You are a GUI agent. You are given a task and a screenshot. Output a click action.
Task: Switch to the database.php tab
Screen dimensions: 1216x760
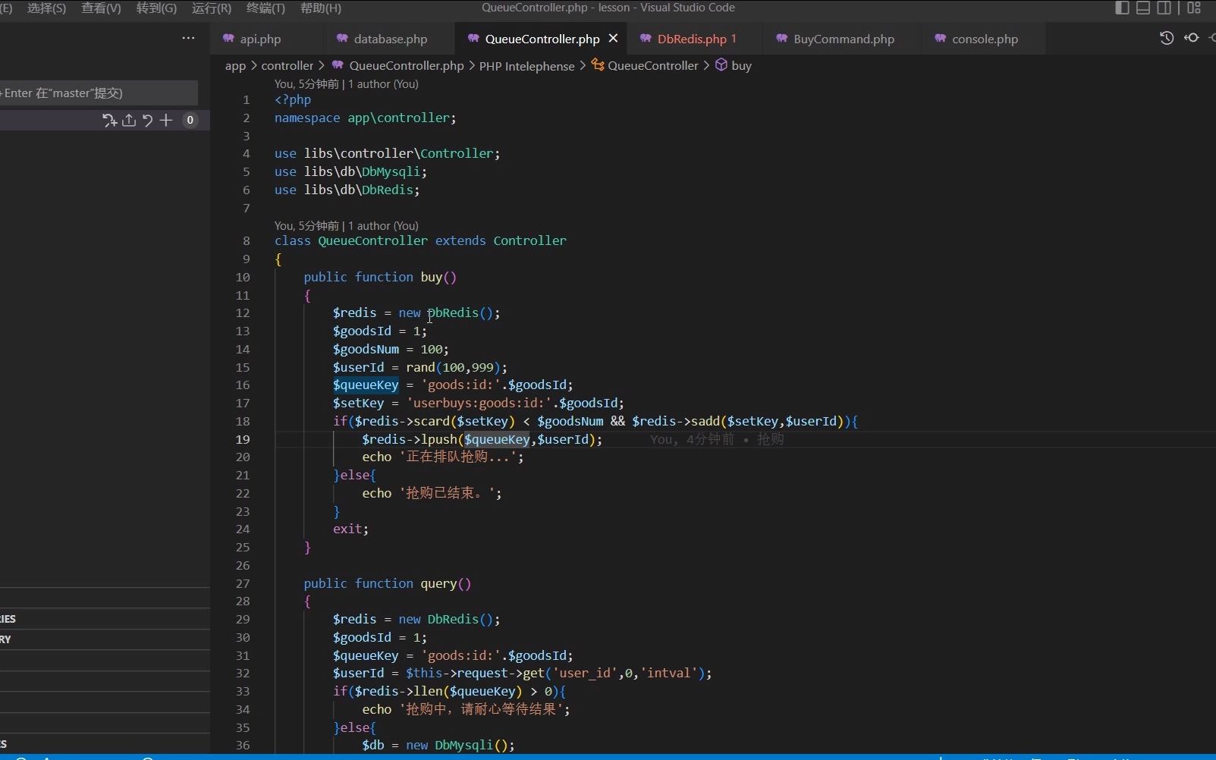coord(390,39)
